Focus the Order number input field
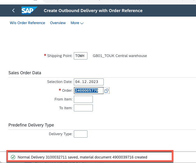This screenshot has height=163, width=196. click(x=88, y=91)
